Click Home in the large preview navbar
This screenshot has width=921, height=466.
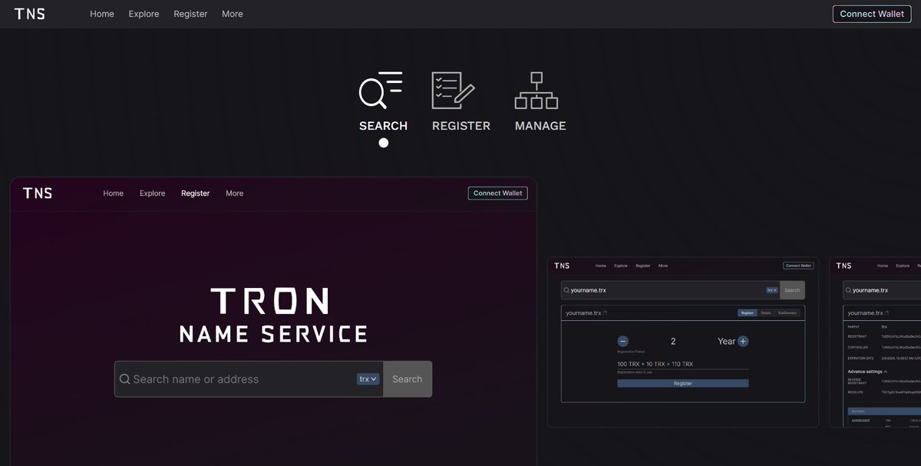coord(114,193)
